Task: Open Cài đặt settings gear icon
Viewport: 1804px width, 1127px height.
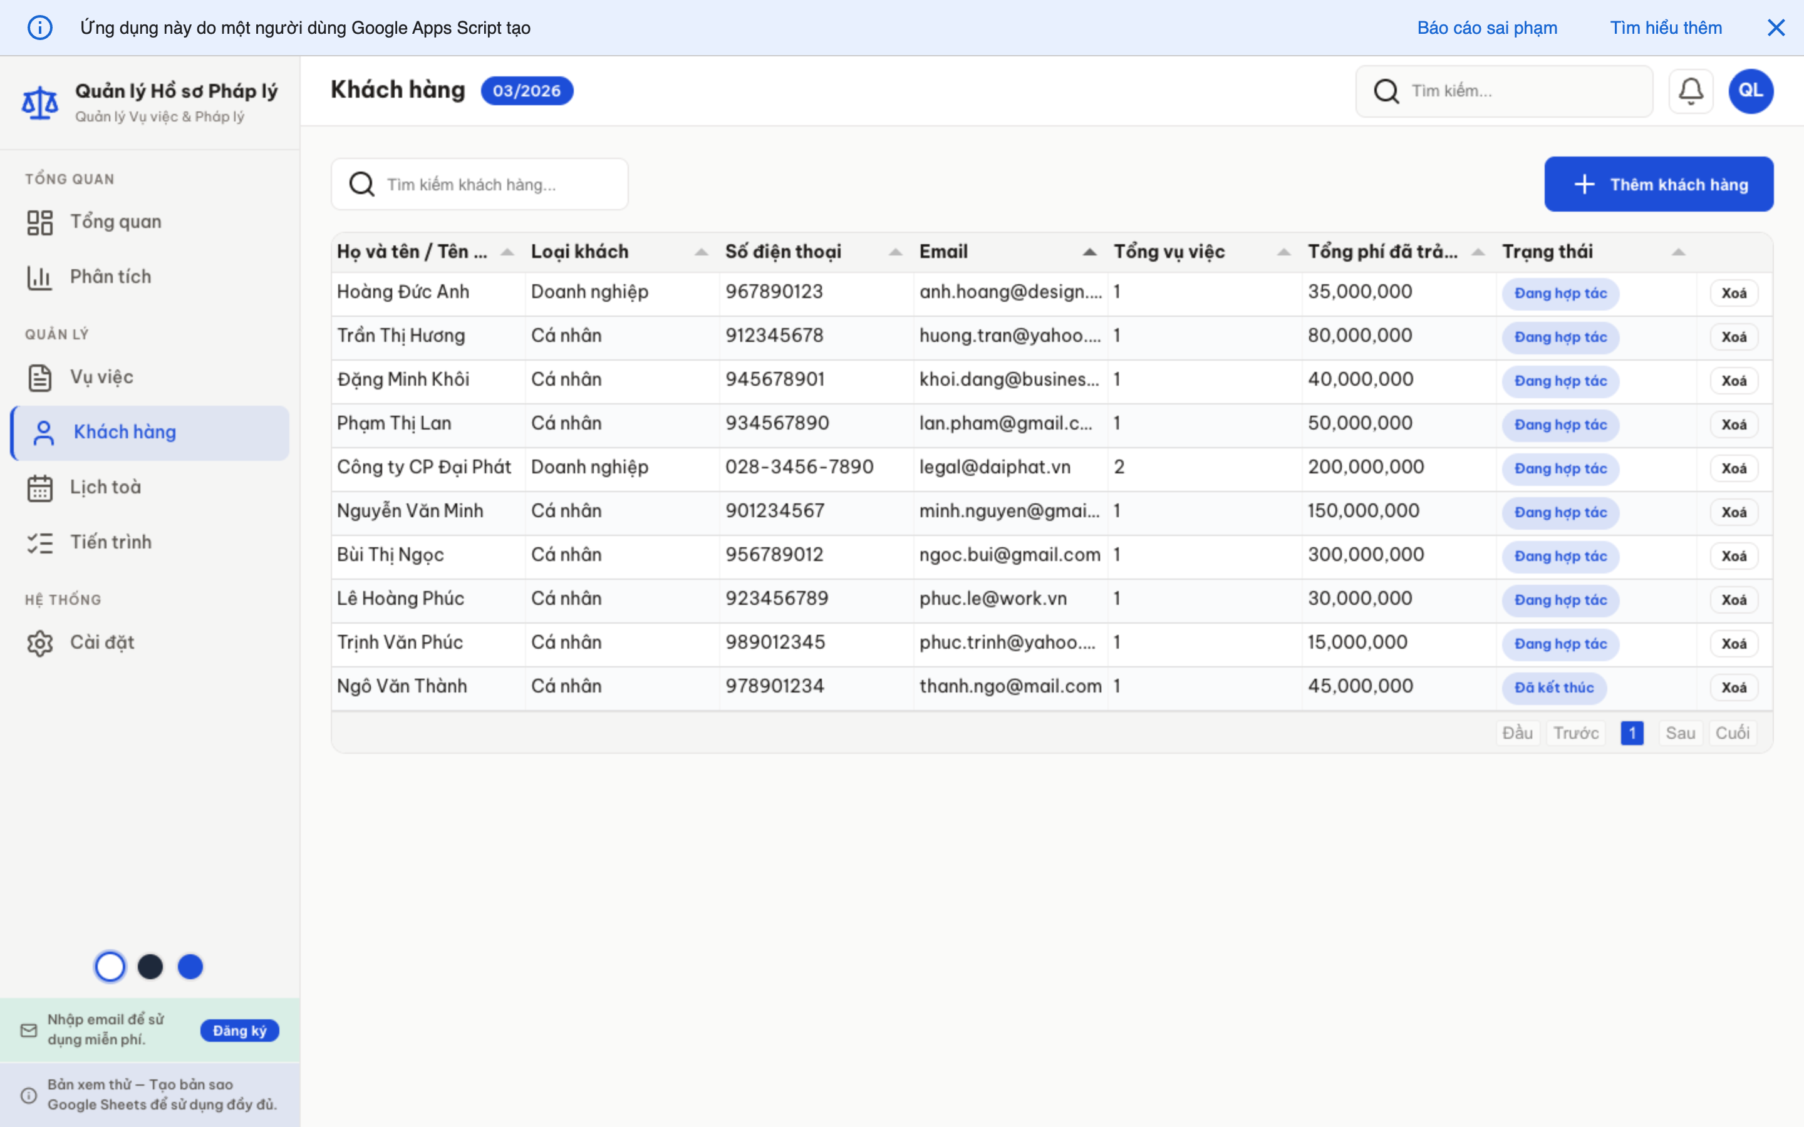Action: tap(39, 642)
